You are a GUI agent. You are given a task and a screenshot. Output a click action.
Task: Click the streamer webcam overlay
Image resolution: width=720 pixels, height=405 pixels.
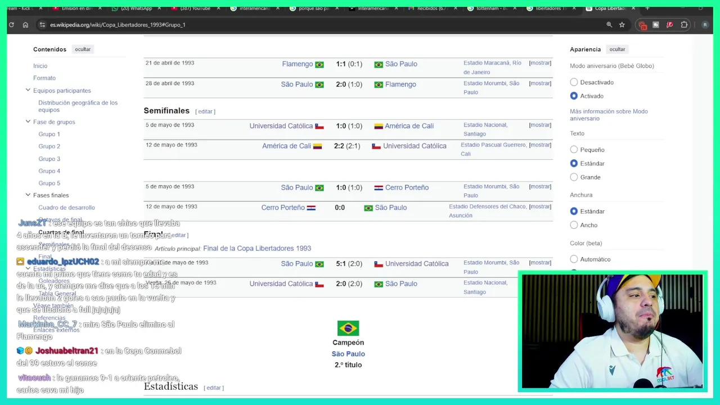click(x=613, y=332)
